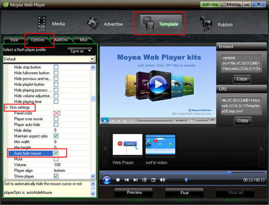The width and height of the screenshot is (269, 205).
Task: Switch to the AddOns tab
Action: [61, 40]
